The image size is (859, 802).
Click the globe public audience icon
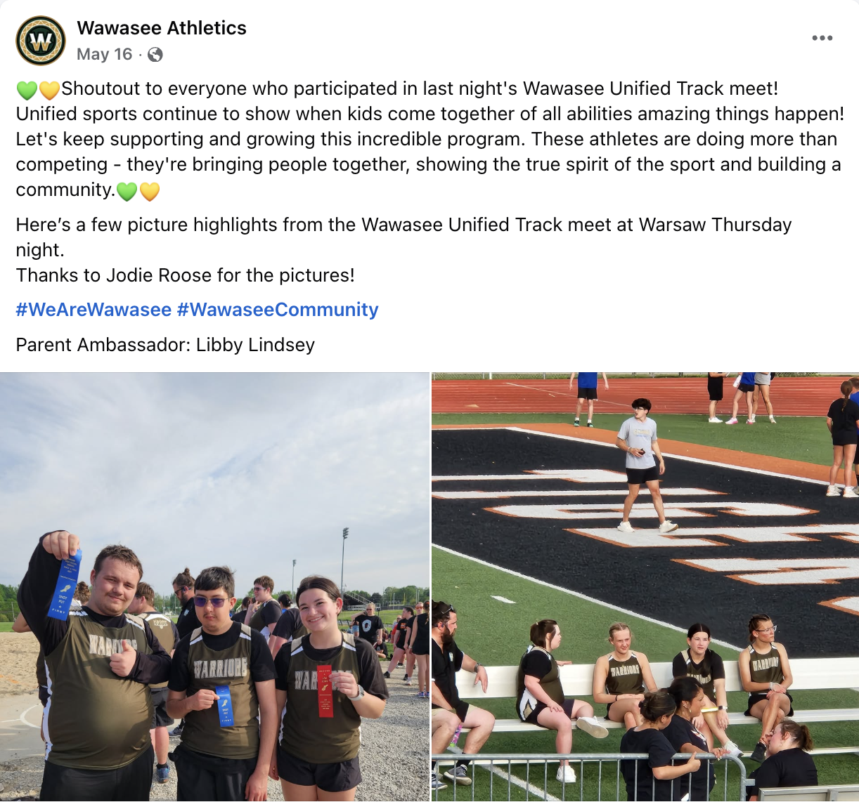click(155, 55)
